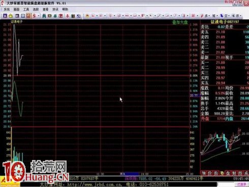Click the red square icon left of 多
This screenshot has height=187, width=249.
[x=193, y=16]
